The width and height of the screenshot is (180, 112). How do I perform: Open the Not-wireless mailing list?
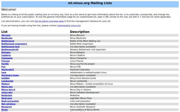click(x=8, y=104)
